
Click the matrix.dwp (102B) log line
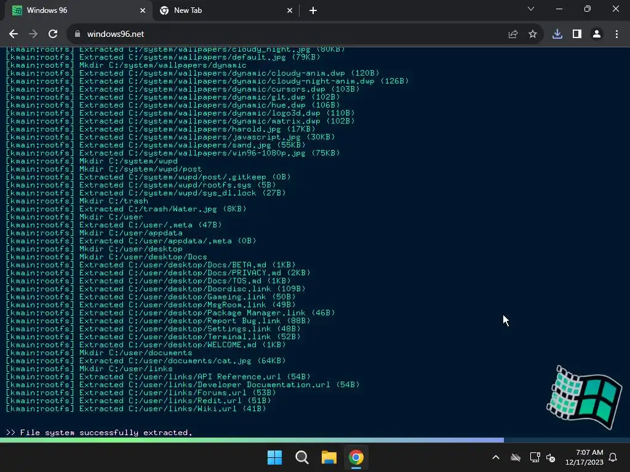180,121
